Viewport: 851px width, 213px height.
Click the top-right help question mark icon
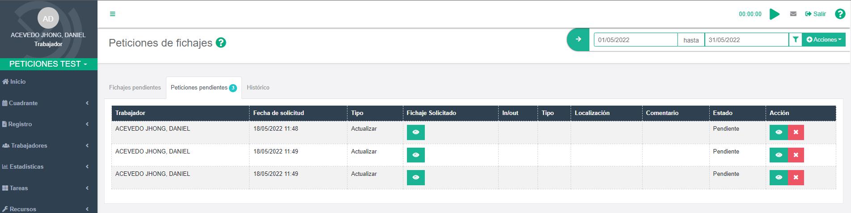click(839, 14)
